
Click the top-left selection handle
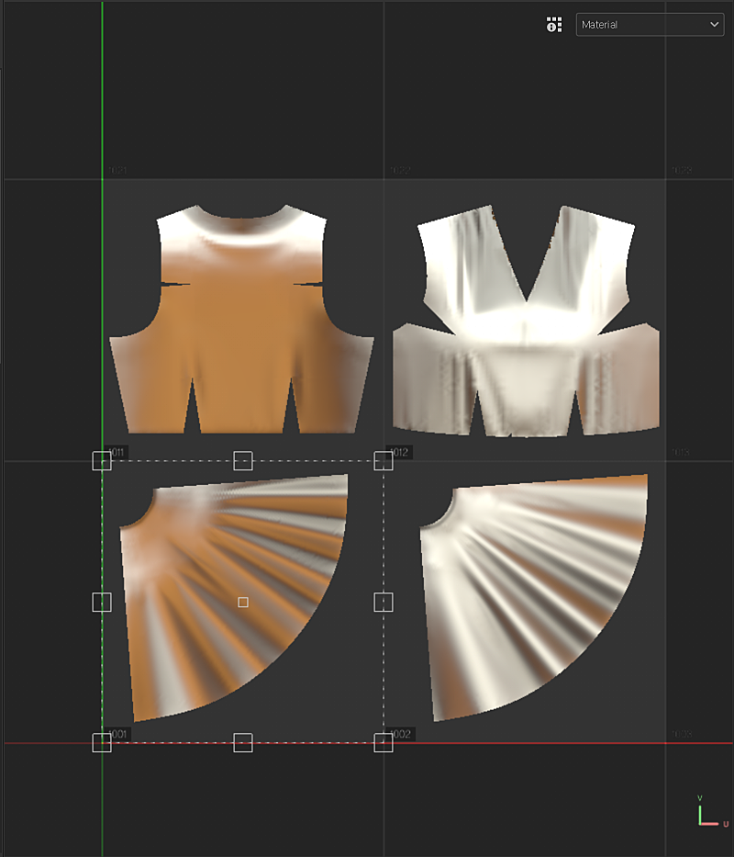[x=102, y=461]
